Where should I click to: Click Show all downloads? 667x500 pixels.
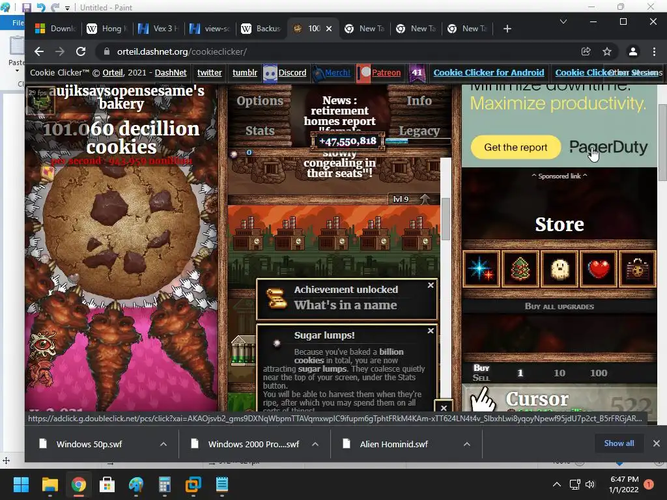[619, 443]
